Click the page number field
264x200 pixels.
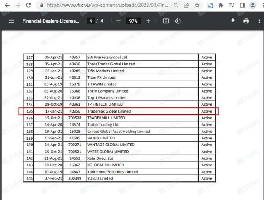(91, 21)
